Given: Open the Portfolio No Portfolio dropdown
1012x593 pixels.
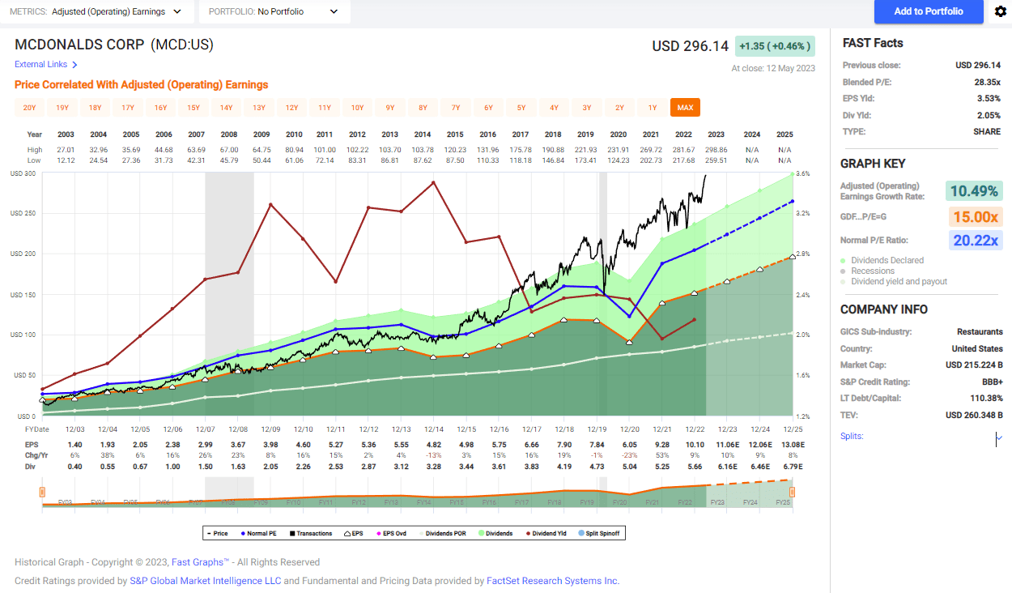Looking at the screenshot, I should click(274, 11).
